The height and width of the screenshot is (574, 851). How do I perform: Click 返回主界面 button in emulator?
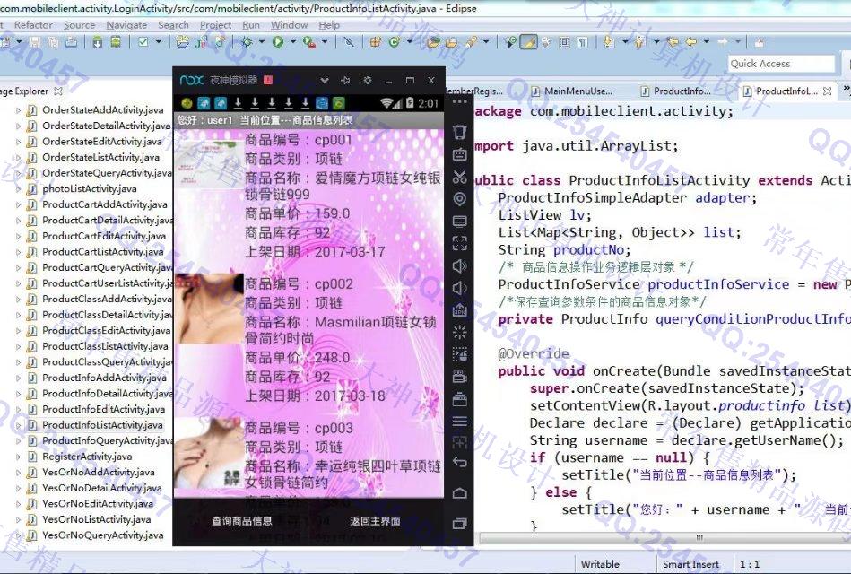point(375,521)
